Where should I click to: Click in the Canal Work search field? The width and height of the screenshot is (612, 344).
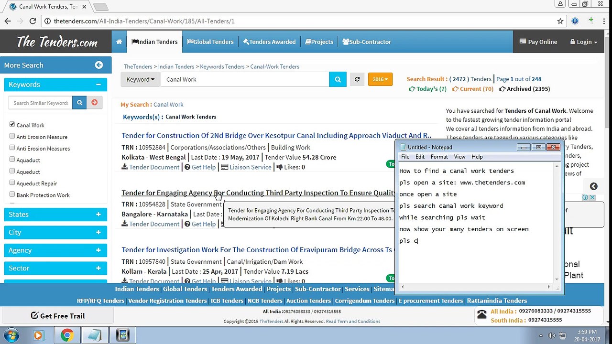pyautogui.click(x=245, y=79)
